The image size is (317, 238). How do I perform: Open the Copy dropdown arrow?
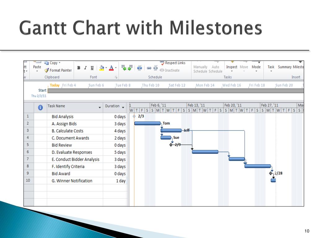60,63
